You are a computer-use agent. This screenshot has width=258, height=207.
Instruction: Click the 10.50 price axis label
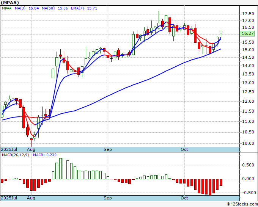pos(248,132)
